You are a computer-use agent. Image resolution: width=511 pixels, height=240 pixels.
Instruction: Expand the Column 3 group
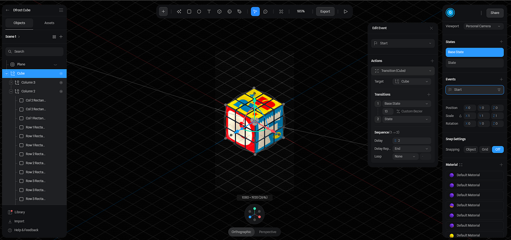(x=11, y=82)
